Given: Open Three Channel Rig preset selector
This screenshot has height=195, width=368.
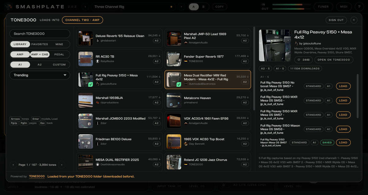Looking at the screenshot, I should (133, 7).
